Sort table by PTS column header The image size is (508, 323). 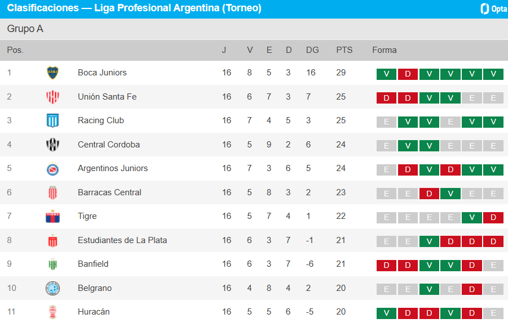pos(344,50)
